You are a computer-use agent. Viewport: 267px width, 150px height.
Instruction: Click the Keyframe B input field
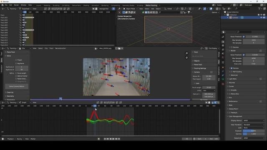tap(22, 70)
